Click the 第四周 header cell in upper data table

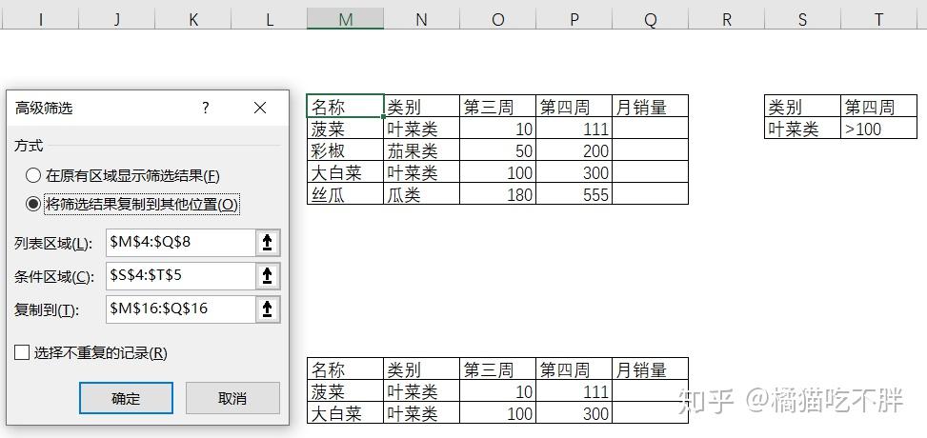click(574, 107)
